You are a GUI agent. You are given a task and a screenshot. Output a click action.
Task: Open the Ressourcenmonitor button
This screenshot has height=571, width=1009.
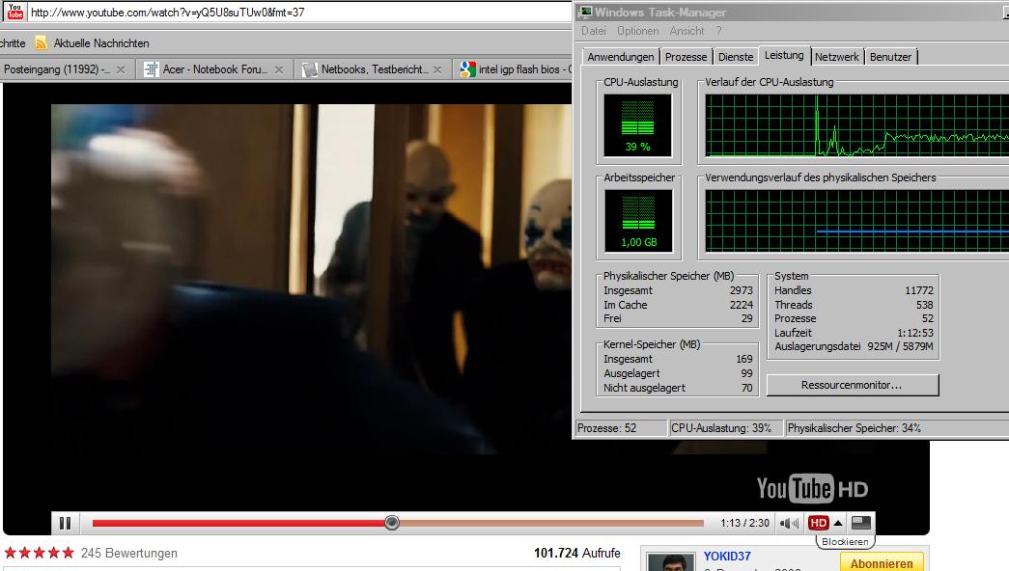tap(852, 385)
